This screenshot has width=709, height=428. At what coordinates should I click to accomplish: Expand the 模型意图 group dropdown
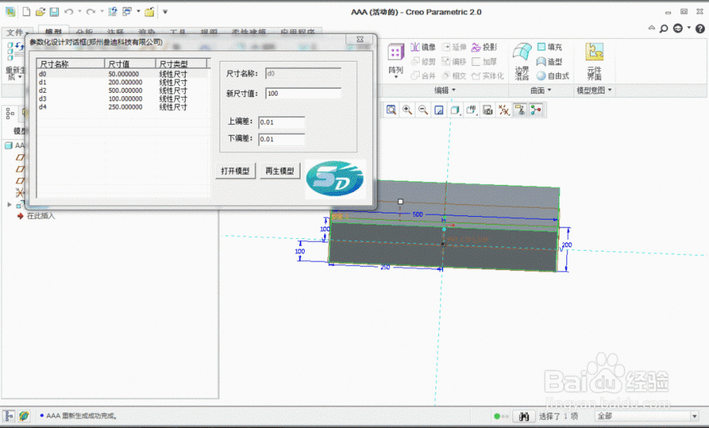coord(593,91)
